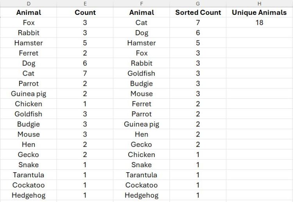Click the Sorted Count header cell
The width and height of the screenshot is (293, 202).
198,13
